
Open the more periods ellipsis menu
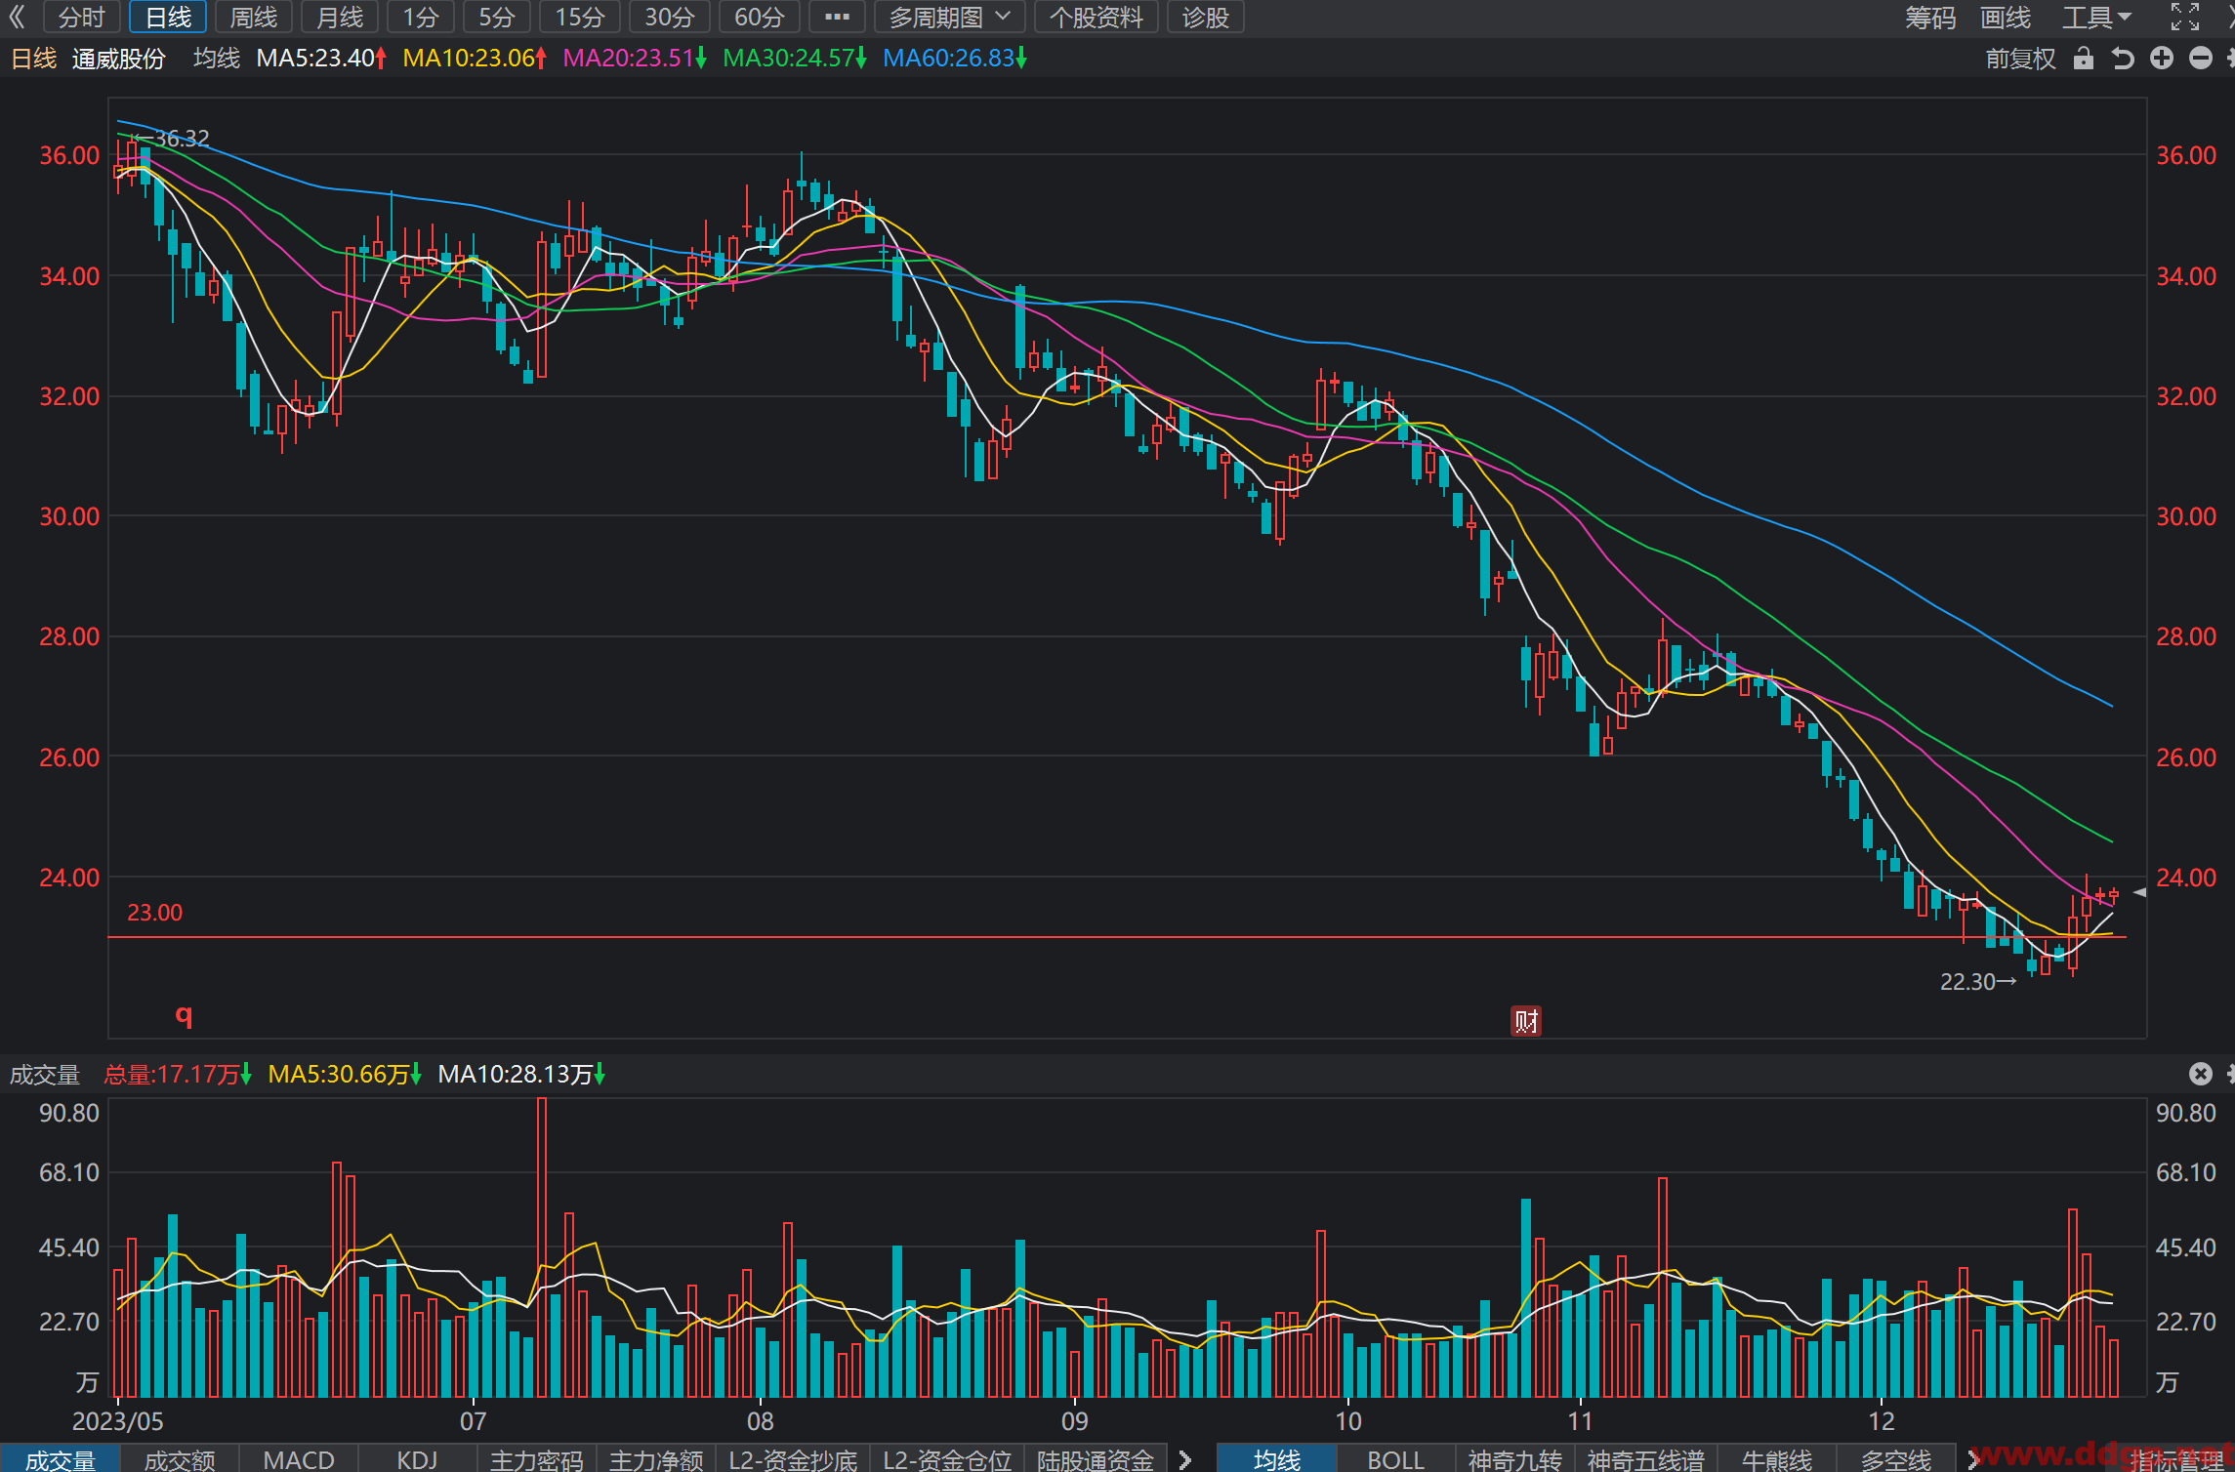(x=837, y=17)
